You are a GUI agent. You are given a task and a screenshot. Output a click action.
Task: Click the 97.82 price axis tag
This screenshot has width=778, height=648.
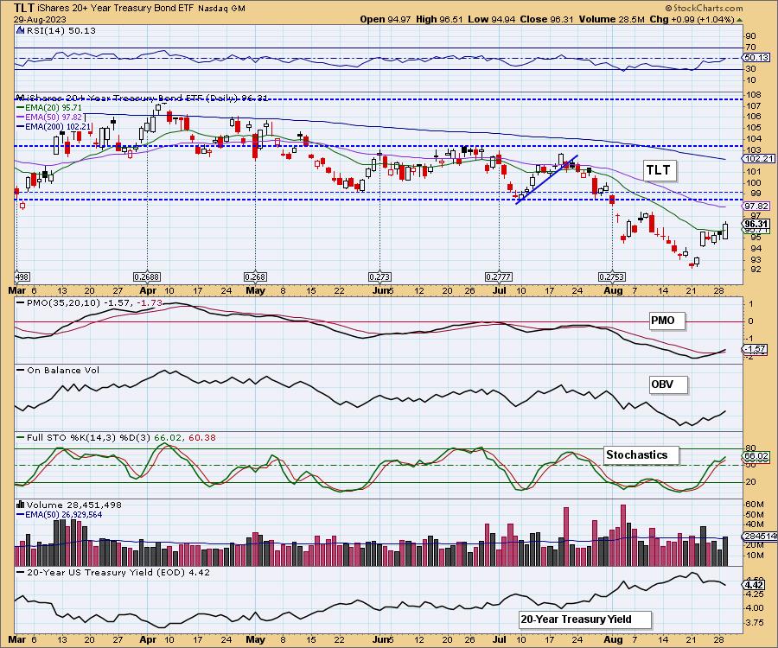click(x=756, y=206)
